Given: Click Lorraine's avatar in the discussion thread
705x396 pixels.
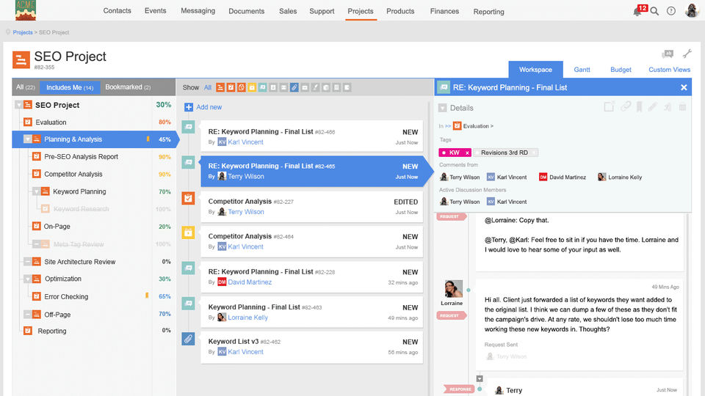Looking at the screenshot, I should pos(454,289).
